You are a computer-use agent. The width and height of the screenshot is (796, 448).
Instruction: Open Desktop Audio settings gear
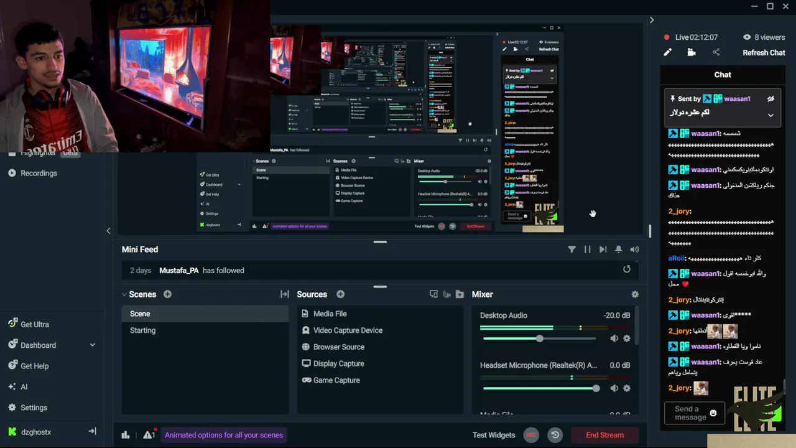[x=627, y=338]
